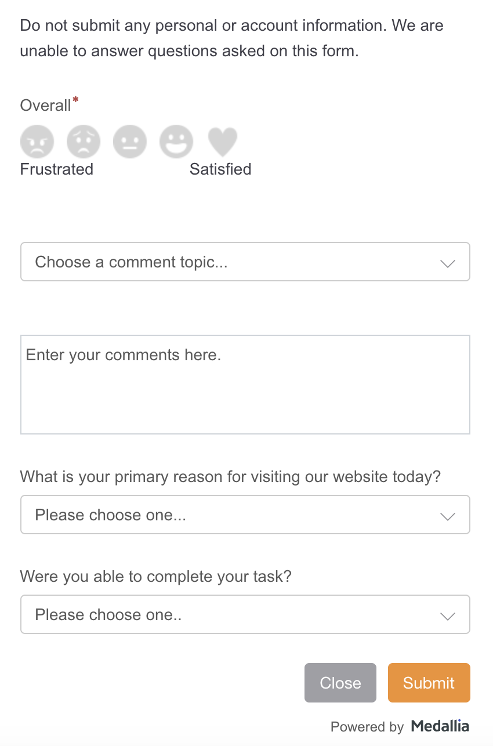Click the Powered by text
Image resolution: width=493 pixels, height=746 pixels.
pos(367,727)
